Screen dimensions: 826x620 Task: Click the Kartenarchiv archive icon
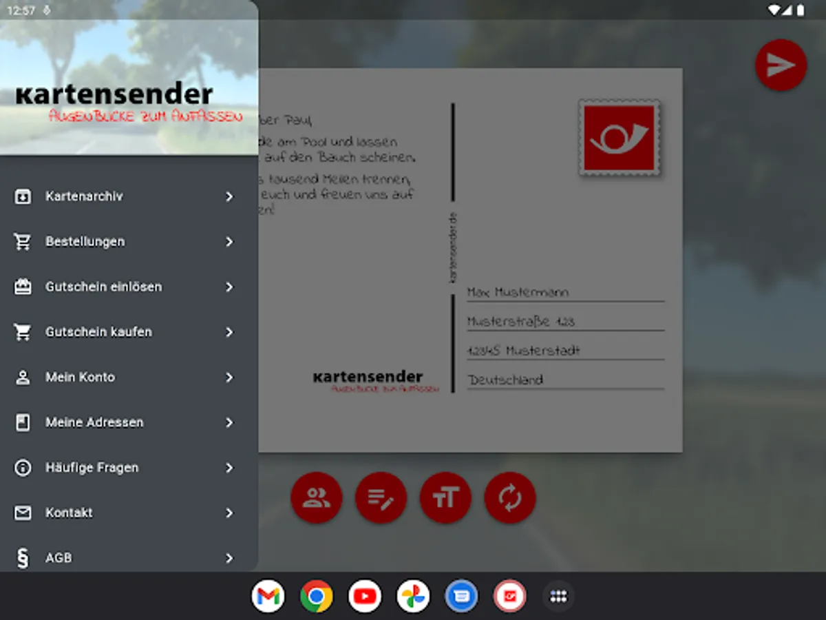(23, 197)
